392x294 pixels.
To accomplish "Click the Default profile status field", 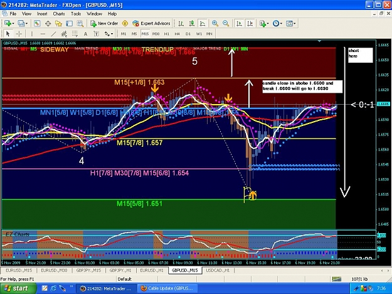I will [x=125, y=279].
